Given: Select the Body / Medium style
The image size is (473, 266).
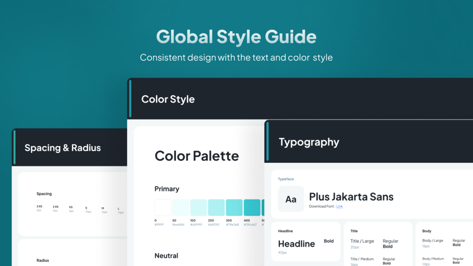Looking at the screenshot, I should click(433, 259).
